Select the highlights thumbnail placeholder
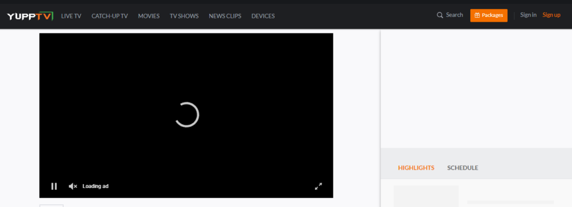The image size is (572, 207). pos(426,196)
